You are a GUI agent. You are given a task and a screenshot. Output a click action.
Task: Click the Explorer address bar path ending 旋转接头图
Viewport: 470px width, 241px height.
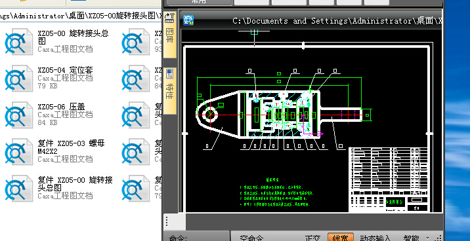click(x=80, y=16)
